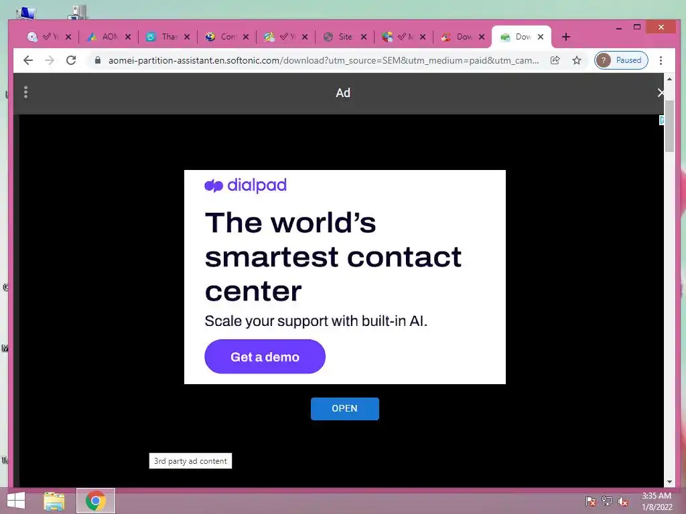This screenshot has width=686, height=514.
Task: Click the Get a demo button
Action: pyautogui.click(x=265, y=357)
